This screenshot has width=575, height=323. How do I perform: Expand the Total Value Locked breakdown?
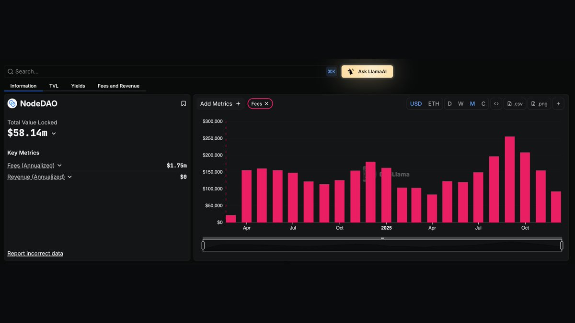53,133
